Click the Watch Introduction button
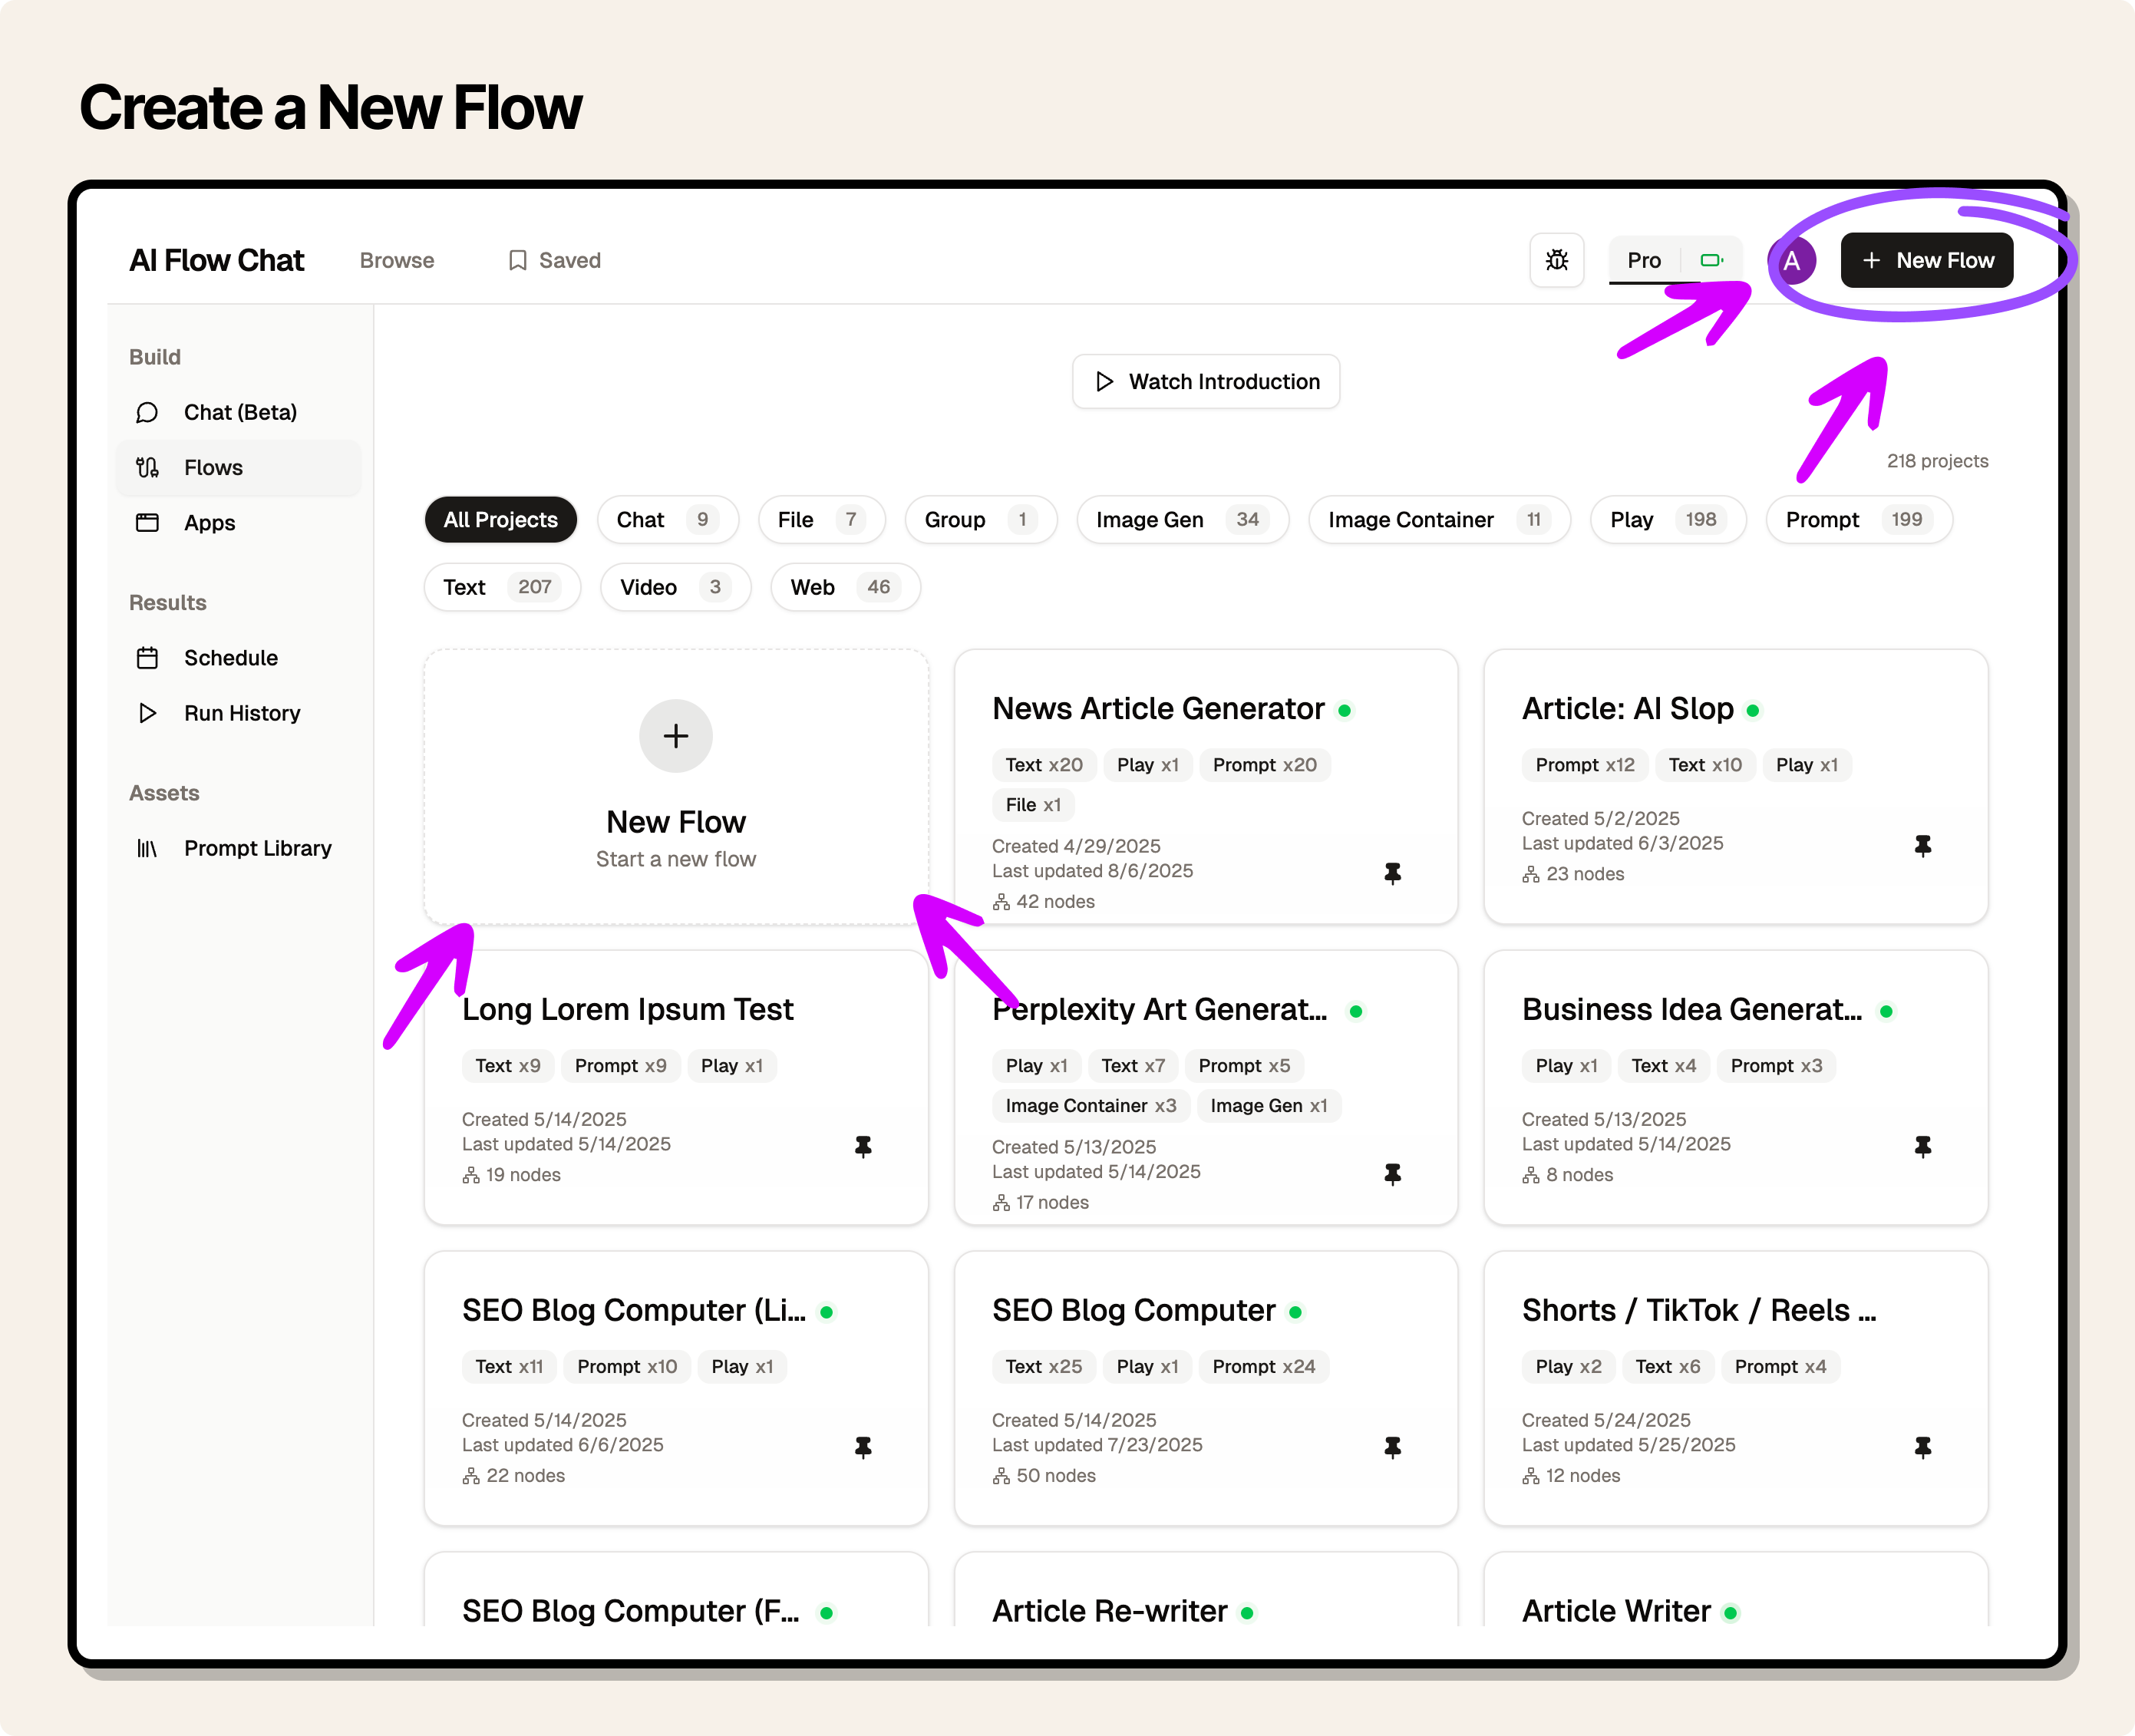Screen dimensions: 2135x1736 point(1205,381)
